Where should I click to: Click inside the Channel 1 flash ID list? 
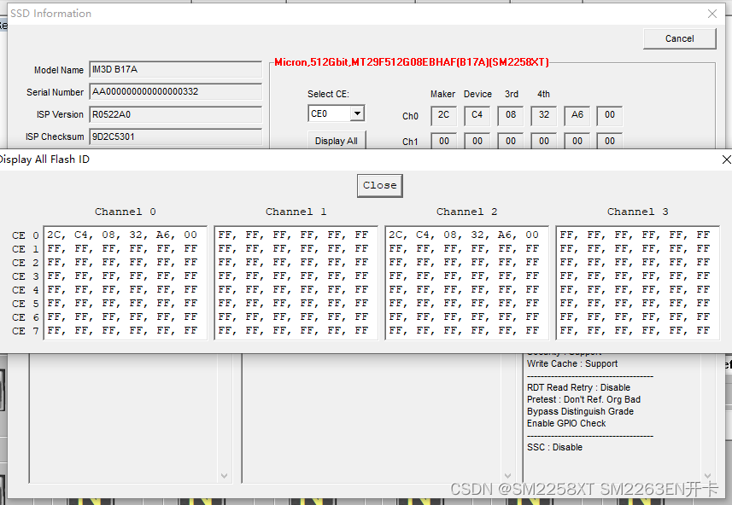(296, 282)
